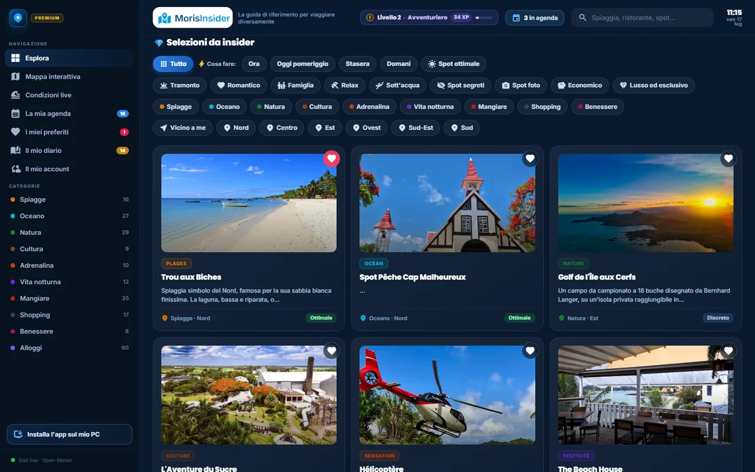Click the Livello 2 XP progress bar

click(484, 18)
